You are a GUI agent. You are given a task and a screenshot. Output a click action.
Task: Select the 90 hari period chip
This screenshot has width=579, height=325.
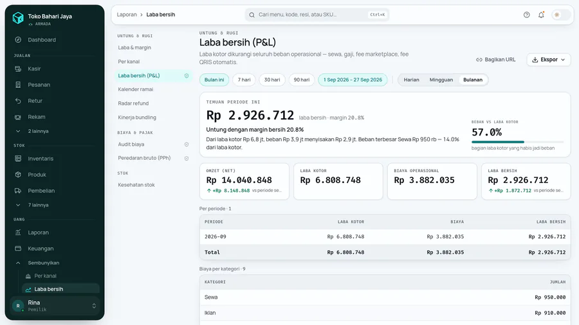302,80
